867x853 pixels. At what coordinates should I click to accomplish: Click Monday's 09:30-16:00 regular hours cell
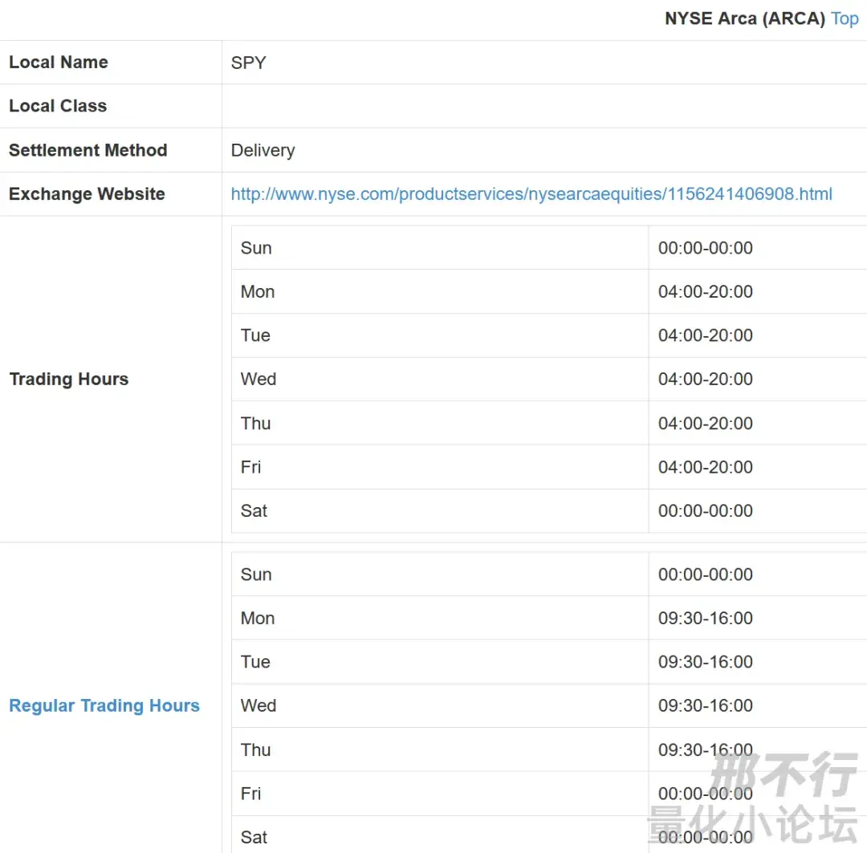tap(705, 618)
